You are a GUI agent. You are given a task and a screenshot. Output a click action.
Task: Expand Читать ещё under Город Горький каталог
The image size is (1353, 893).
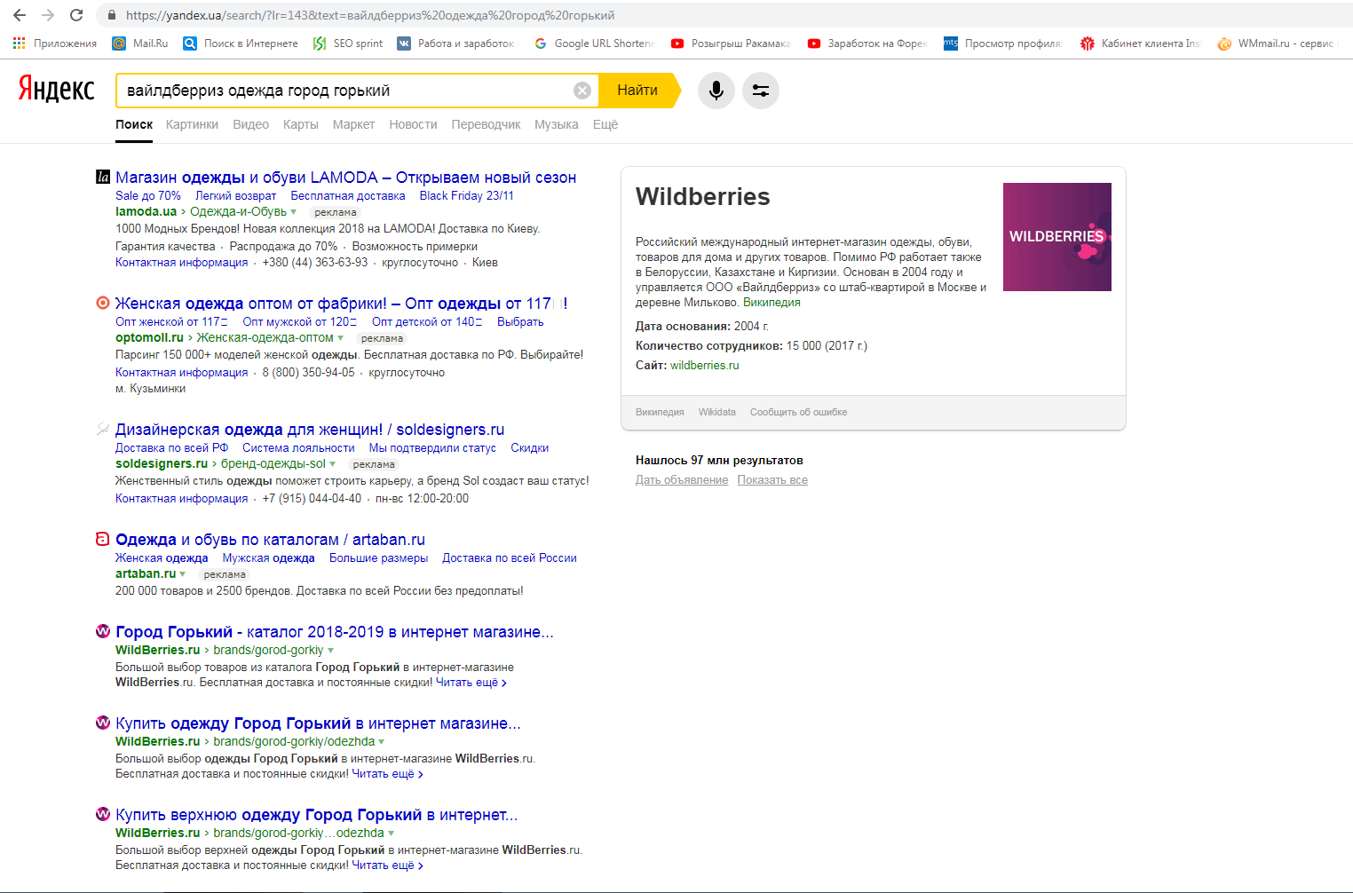point(471,683)
